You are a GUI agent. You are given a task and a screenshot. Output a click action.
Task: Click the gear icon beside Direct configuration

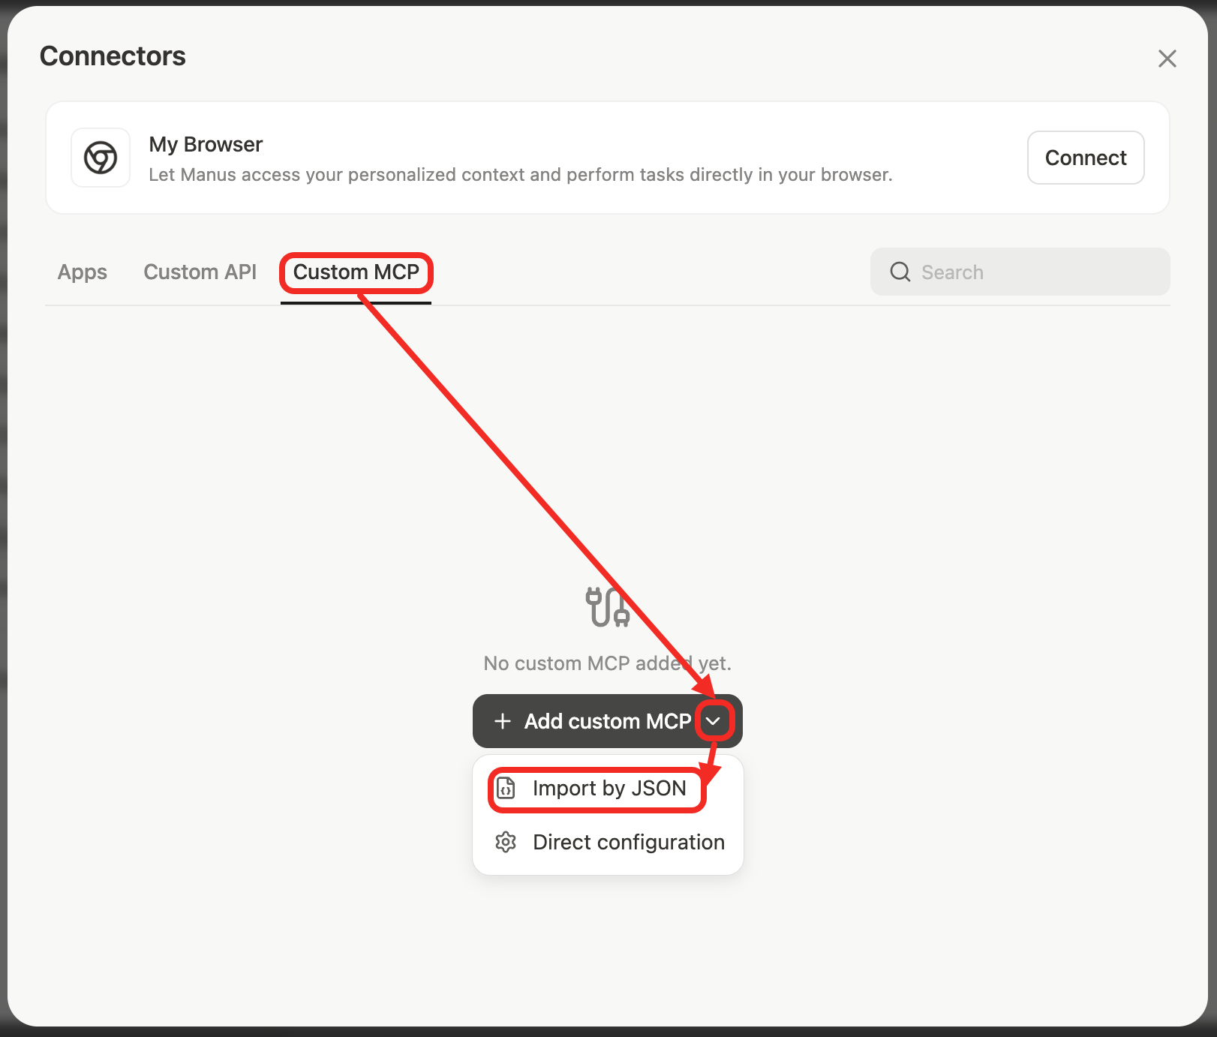[506, 842]
